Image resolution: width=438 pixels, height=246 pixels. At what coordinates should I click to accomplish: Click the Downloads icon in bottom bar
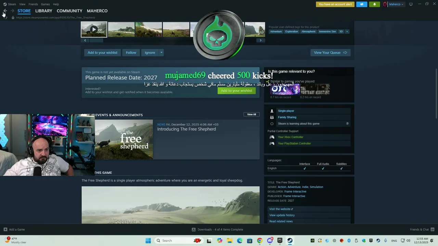coord(194,230)
